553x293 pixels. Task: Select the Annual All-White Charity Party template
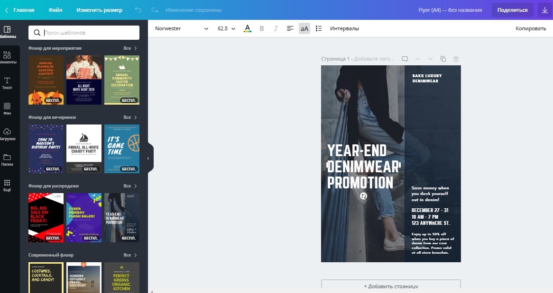tap(84, 149)
